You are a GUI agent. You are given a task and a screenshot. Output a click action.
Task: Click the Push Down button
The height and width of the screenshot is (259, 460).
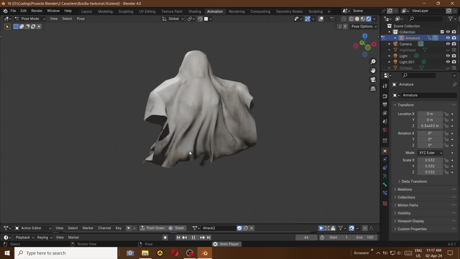(152, 228)
